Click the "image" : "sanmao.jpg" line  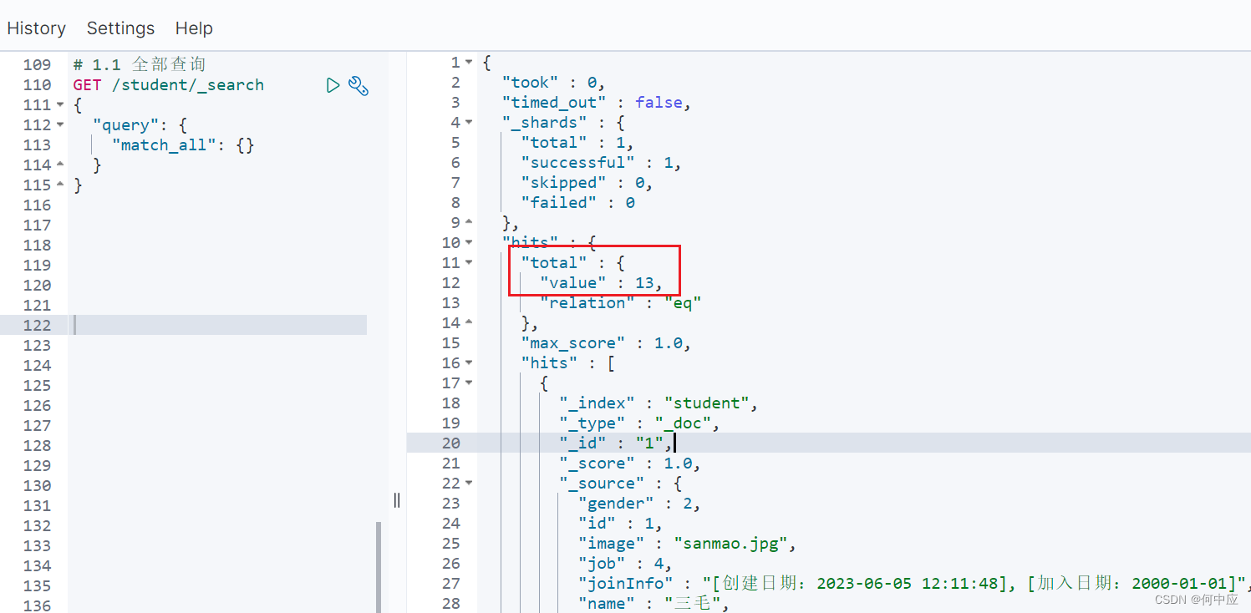pos(687,544)
